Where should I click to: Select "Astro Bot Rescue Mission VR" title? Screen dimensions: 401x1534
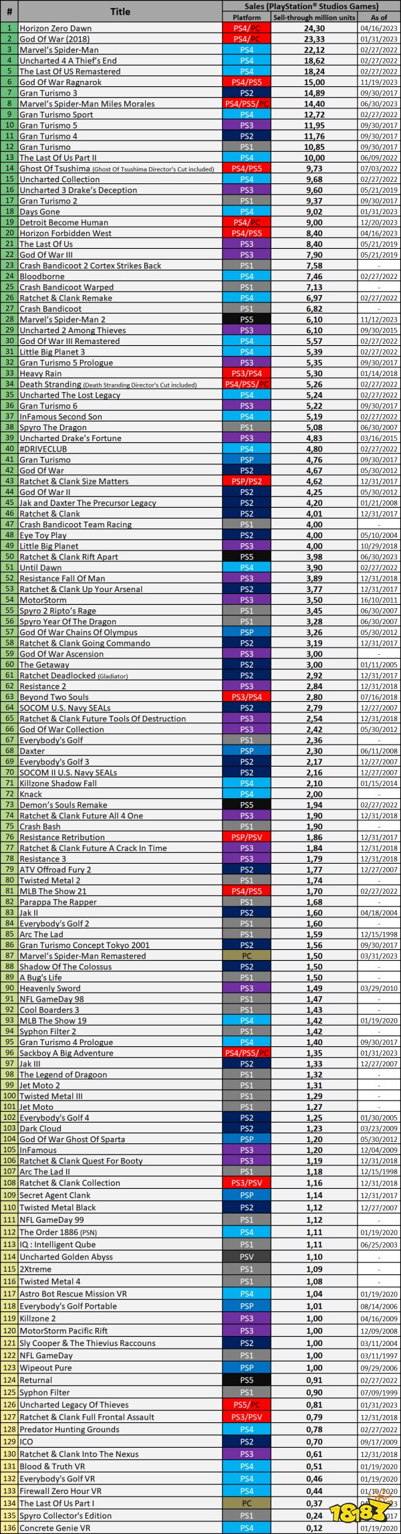(73, 1294)
